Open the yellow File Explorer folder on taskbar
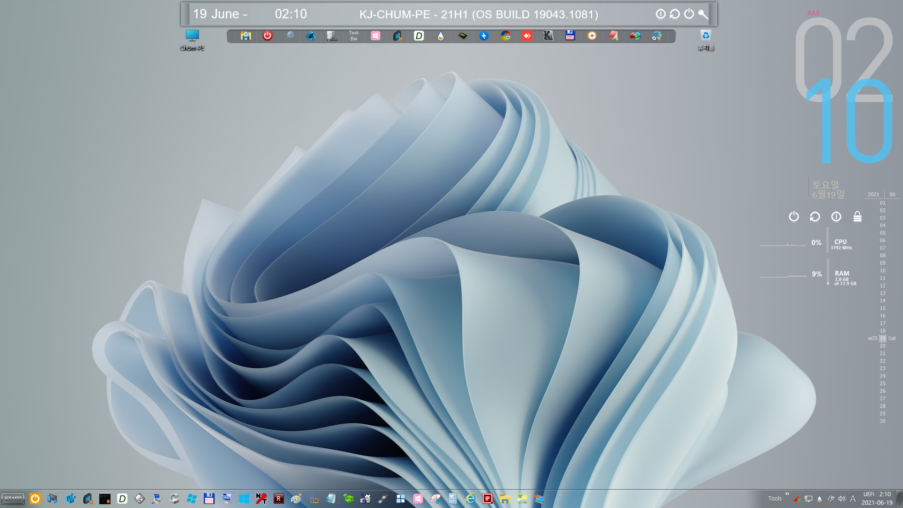 (x=505, y=499)
